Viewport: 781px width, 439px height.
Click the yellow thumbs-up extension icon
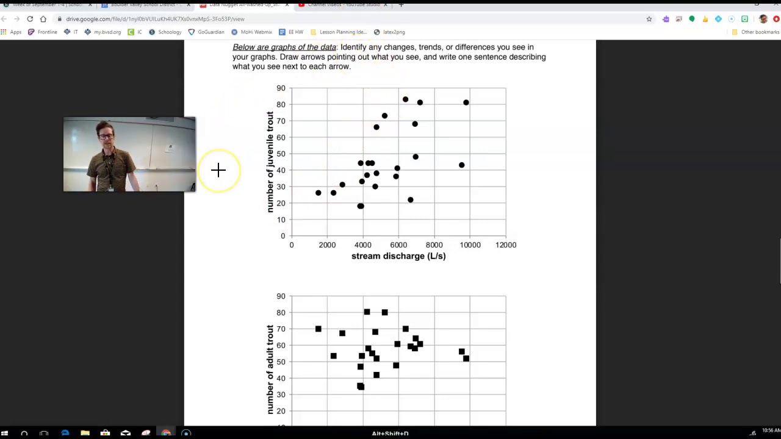click(x=705, y=19)
